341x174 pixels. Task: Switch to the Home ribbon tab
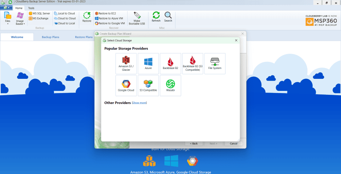(19, 8)
